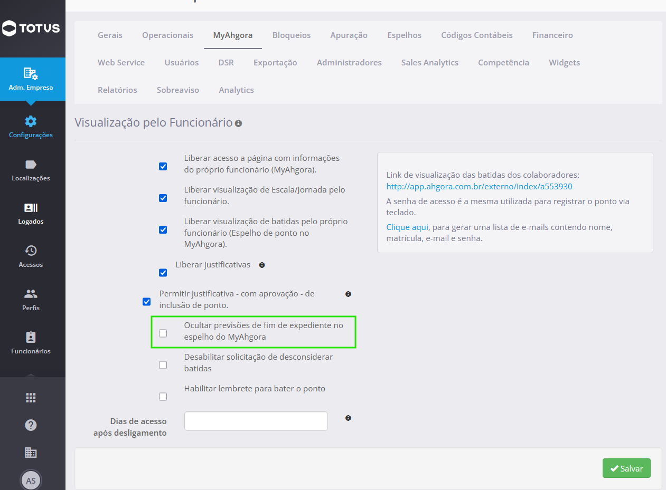Open Logados sidebar icon

31,208
